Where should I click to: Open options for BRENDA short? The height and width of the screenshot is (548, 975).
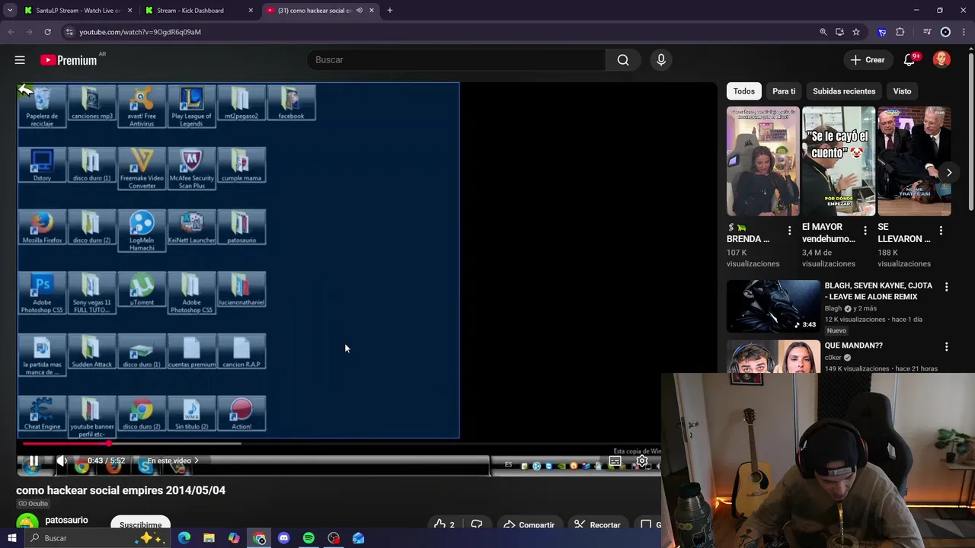789,231
